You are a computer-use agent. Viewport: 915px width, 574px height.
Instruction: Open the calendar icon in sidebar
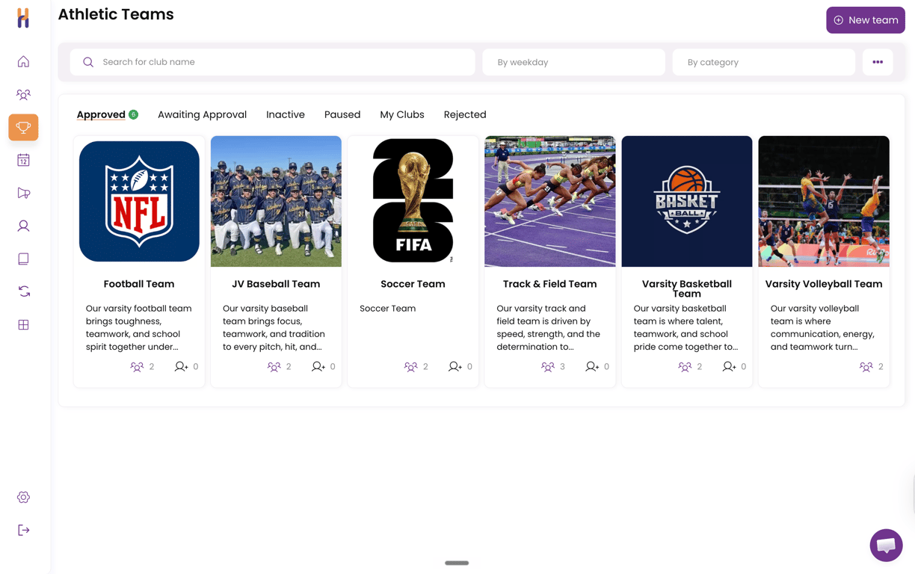tap(23, 160)
